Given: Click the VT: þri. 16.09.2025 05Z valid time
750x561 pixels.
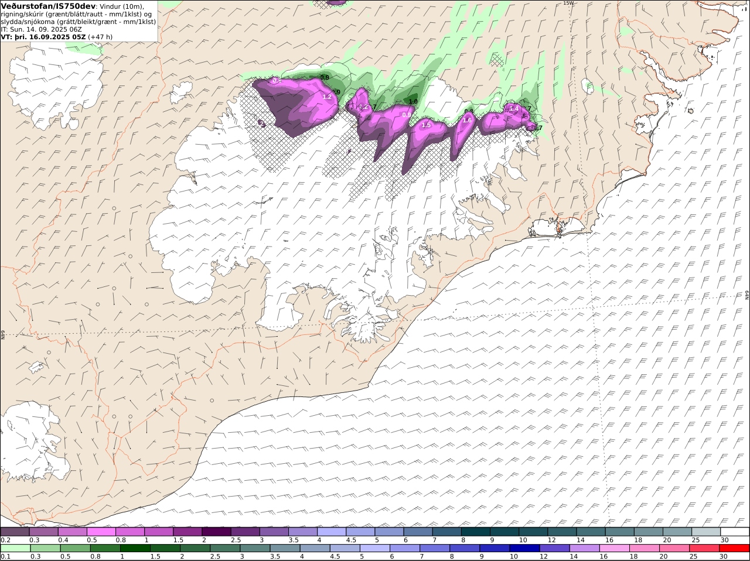Looking at the screenshot, I should click(43, 37).
